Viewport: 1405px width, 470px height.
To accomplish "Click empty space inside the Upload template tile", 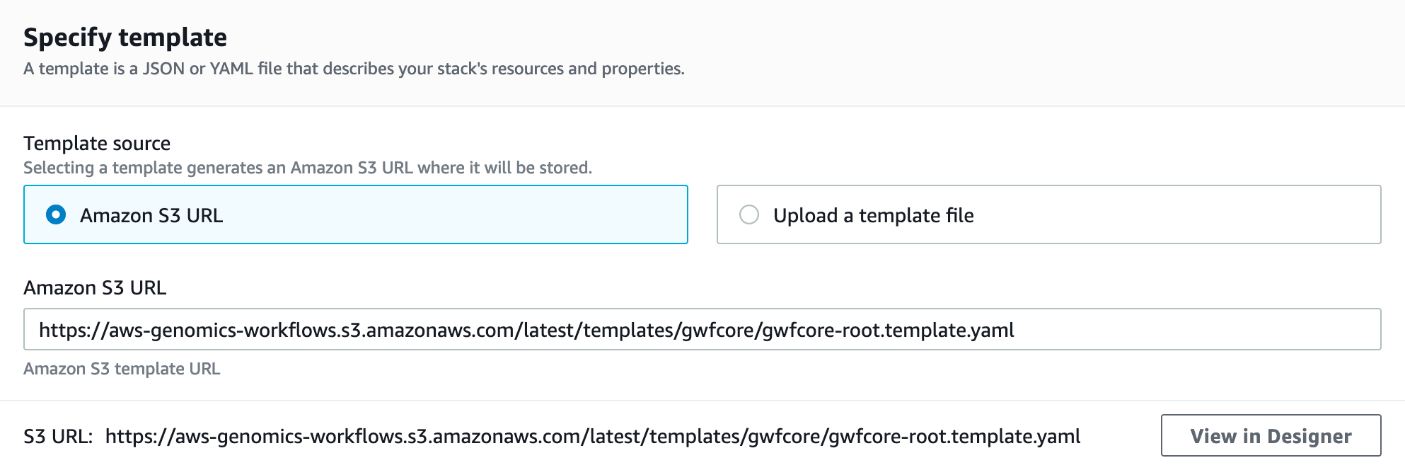I will tap(1174, 214).
